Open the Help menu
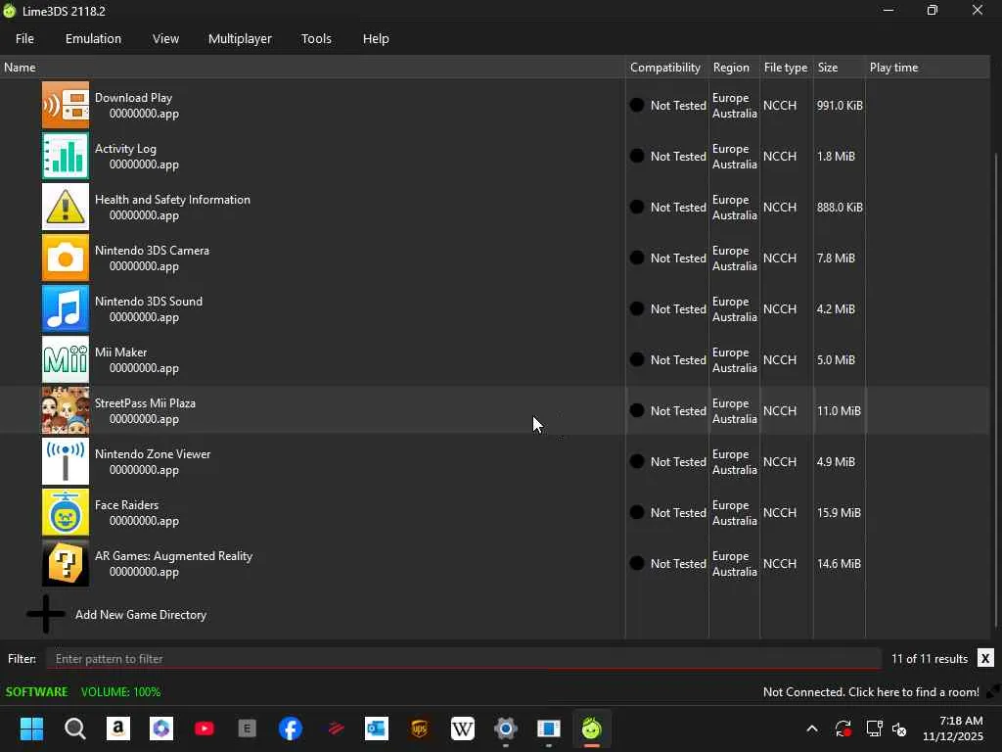 click(376, 38)
